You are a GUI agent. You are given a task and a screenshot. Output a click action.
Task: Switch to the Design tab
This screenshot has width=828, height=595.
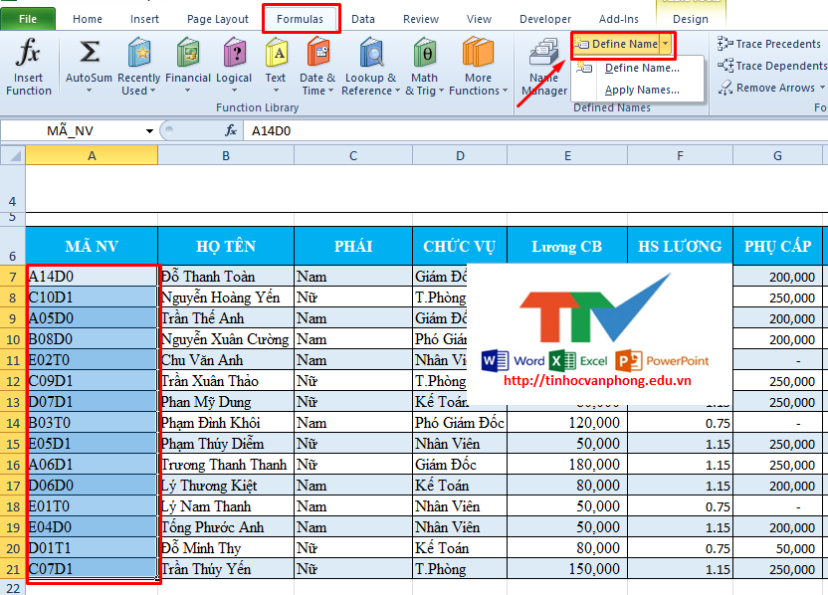point(691,19)
